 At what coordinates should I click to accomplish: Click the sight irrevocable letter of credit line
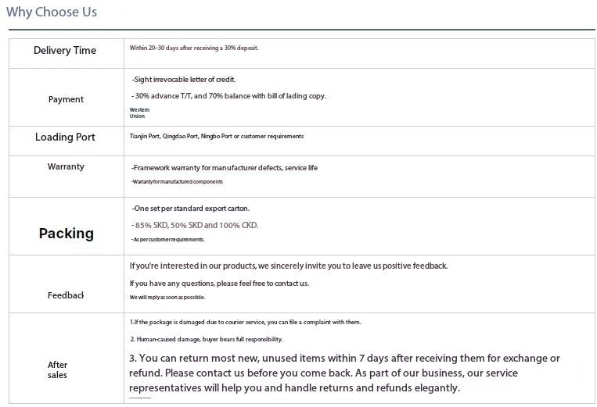tap(184, 80)
